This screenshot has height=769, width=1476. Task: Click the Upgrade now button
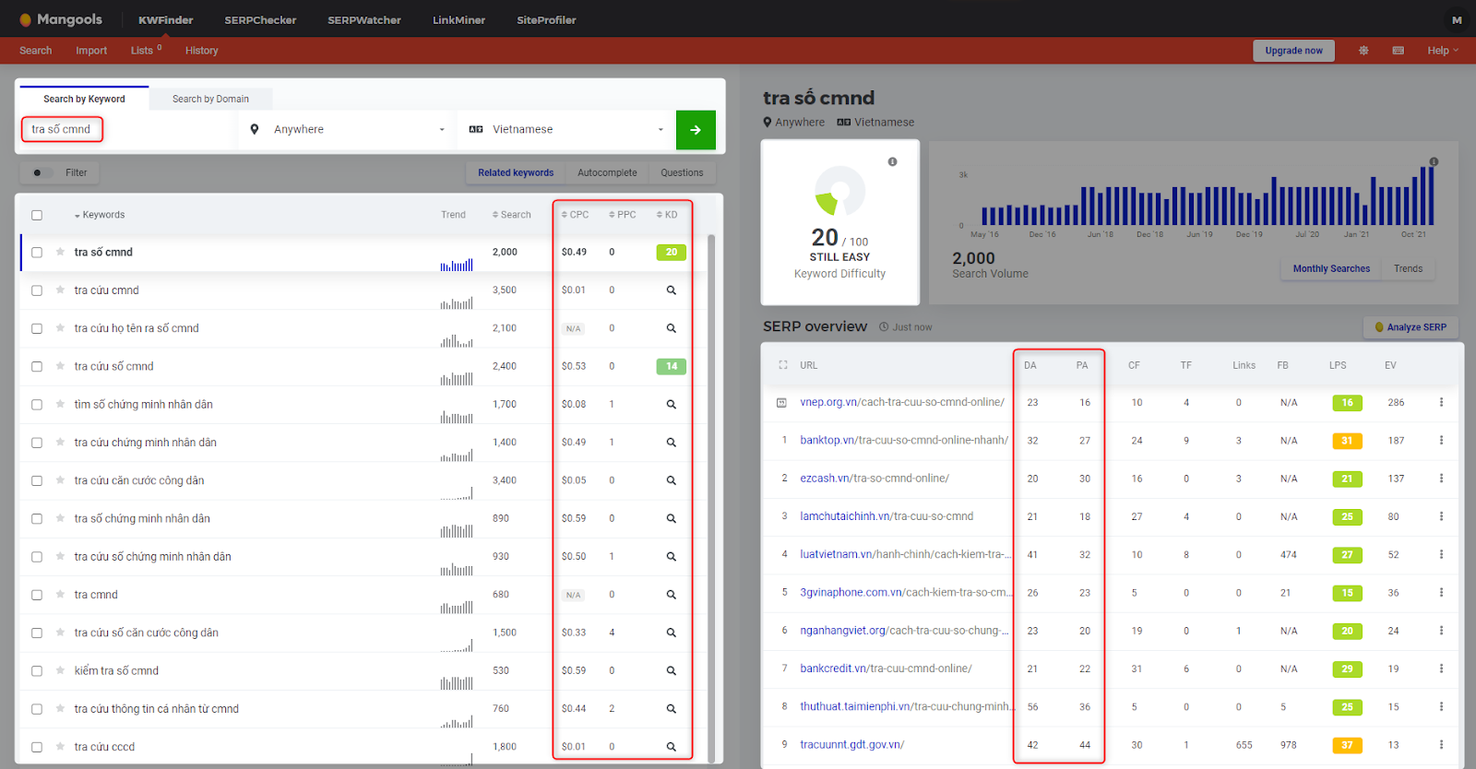click(1293, 51)
